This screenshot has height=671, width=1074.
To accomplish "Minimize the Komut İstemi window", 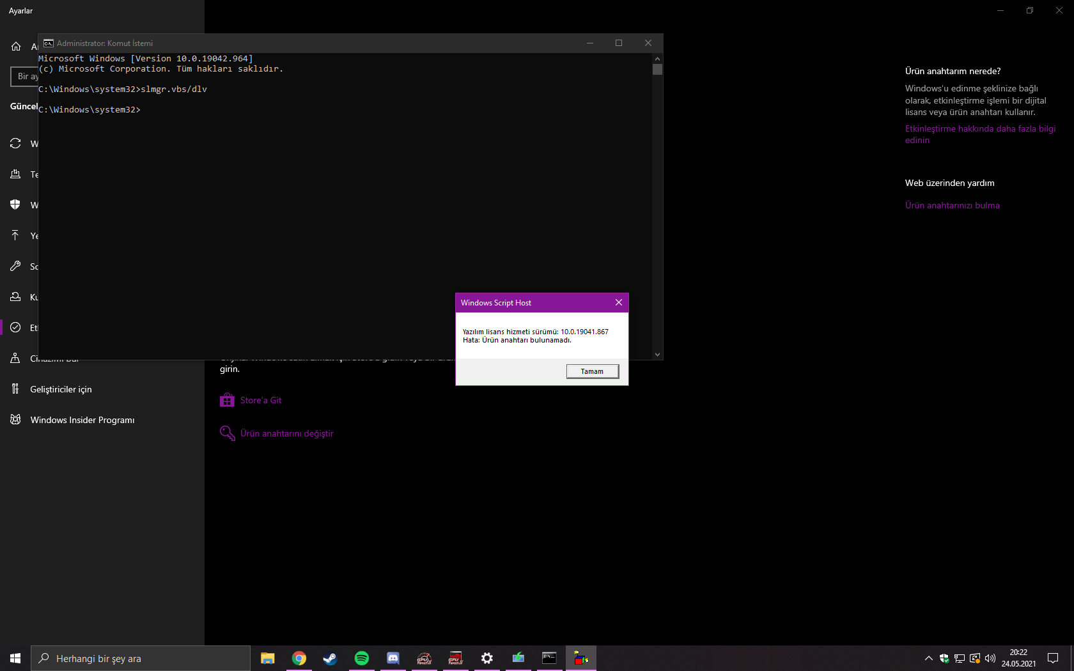I will coord(590,43).
